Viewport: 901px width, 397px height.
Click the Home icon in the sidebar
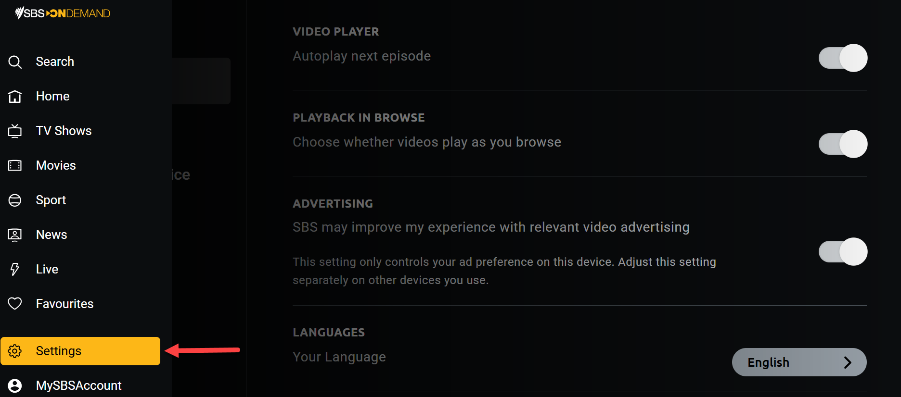click(x=15, y=96)
